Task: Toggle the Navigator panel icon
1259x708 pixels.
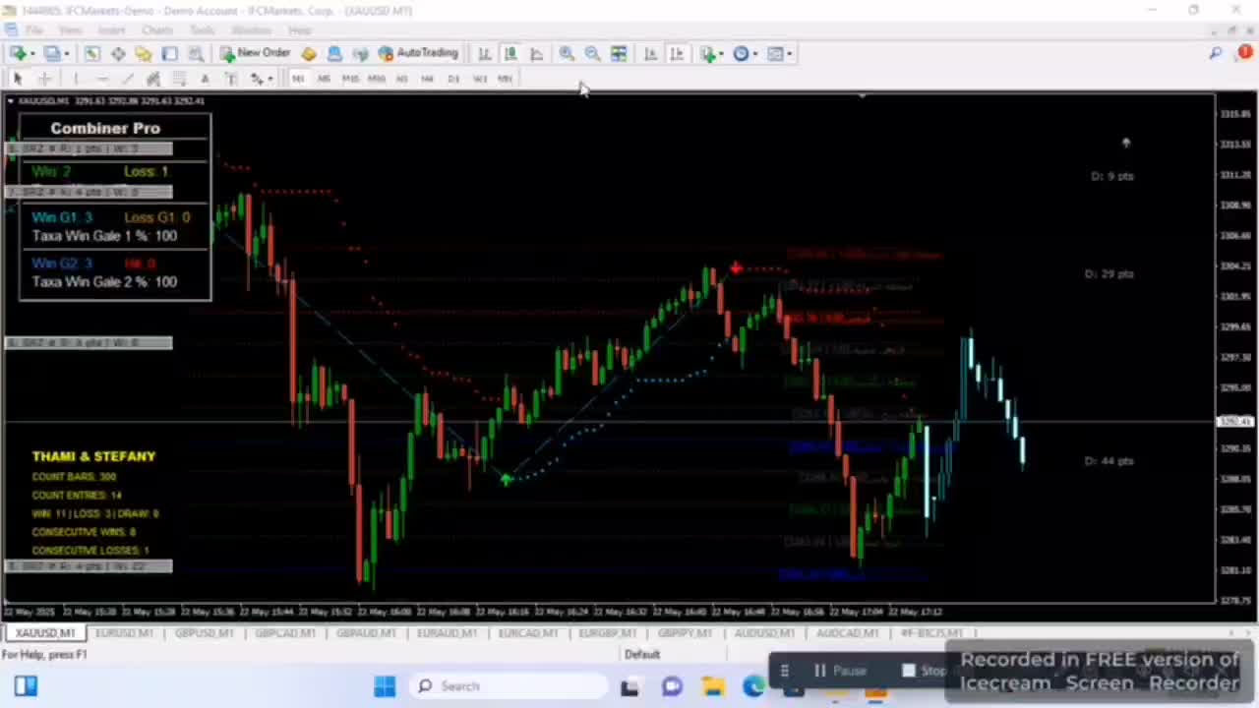Action: (x=144, y=53)
